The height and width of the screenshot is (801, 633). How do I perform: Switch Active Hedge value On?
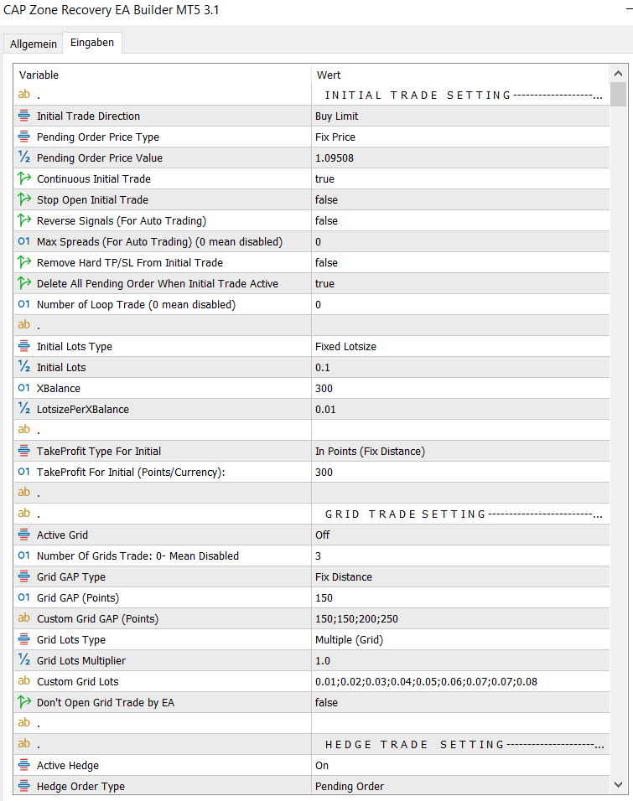click(460, 765)
